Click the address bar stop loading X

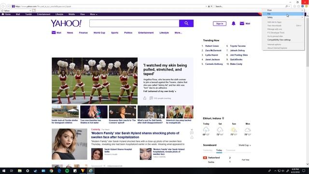tap(211, 6)
